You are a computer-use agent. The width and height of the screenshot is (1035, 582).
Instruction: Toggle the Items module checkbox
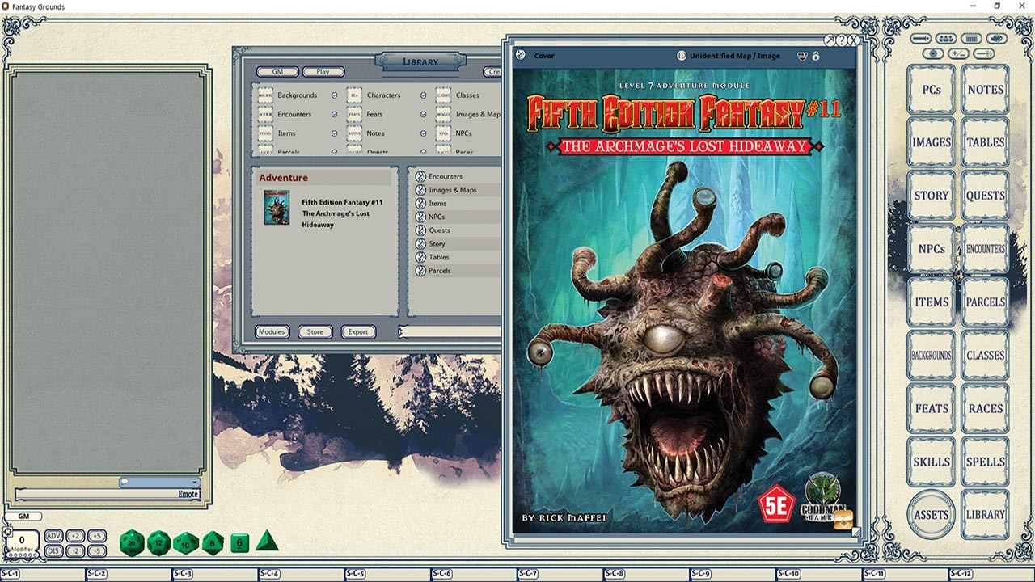tap(335, 133)
